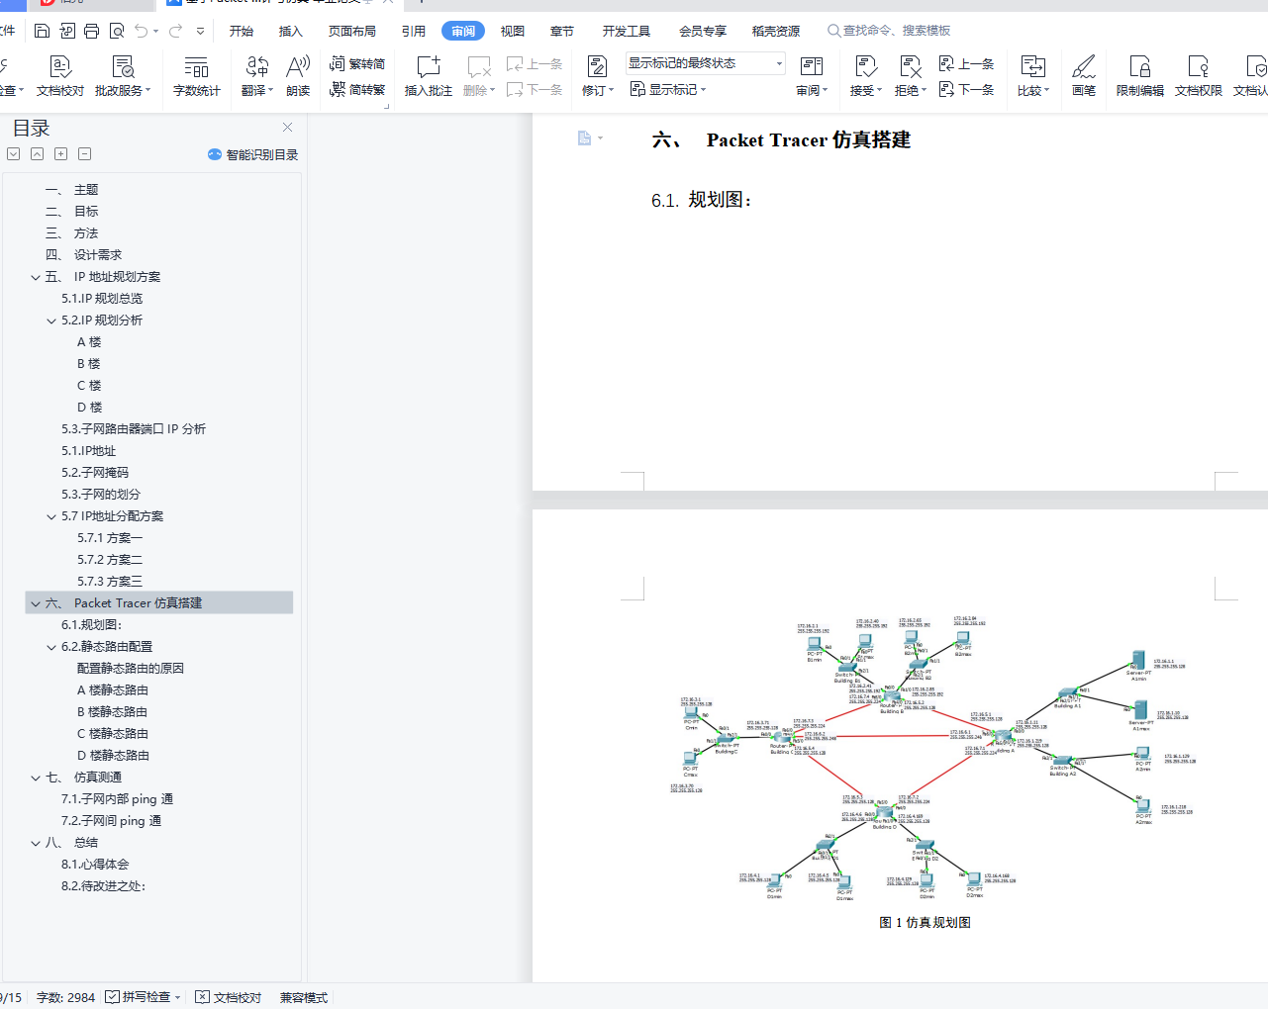Open quick access toolbar customize arrow
Image resolution: width=1268 pixels, height=1009 pixels.
pyautogui.click(x=201, y=31)
